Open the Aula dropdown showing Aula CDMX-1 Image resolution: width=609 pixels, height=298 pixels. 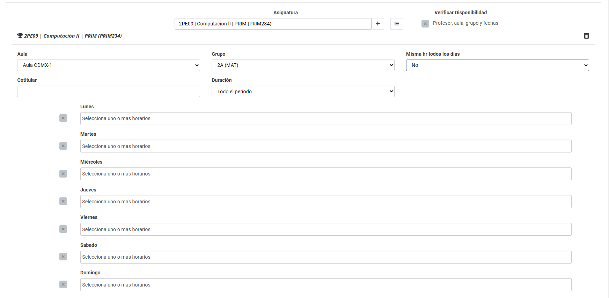pos(109,65)
